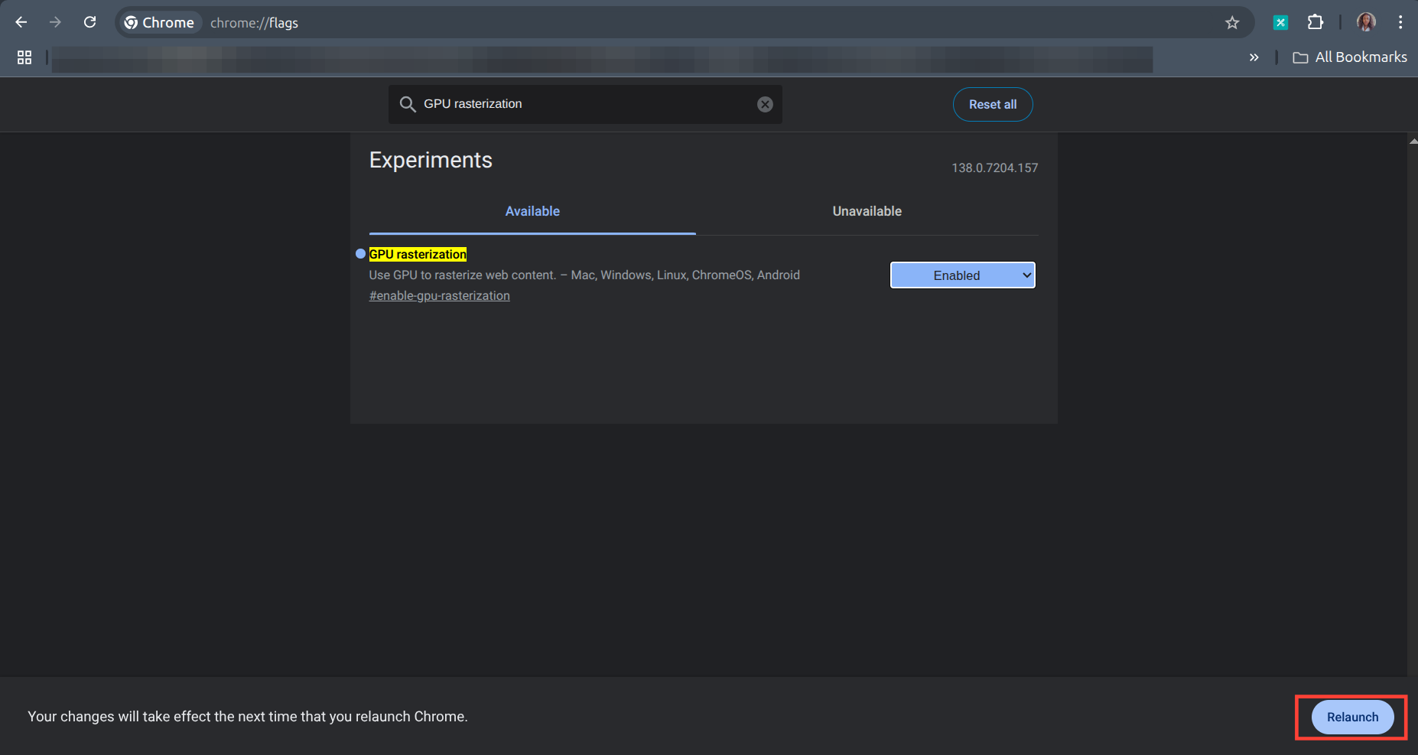The height and width of the screenshot is (755, 1418).
Task: Open Chrome's three-dot menu
Action: (1400, 22)
